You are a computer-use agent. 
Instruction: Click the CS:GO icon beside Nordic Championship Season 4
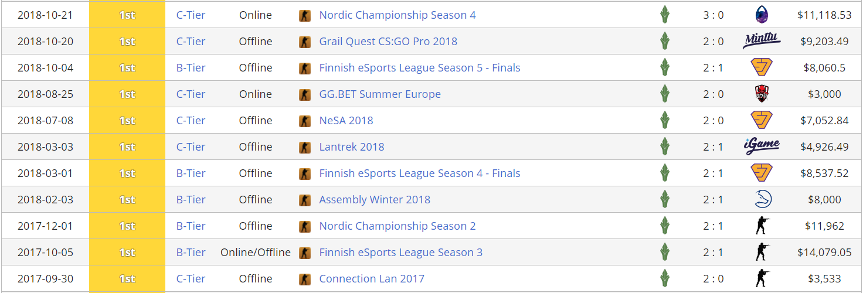304,15
